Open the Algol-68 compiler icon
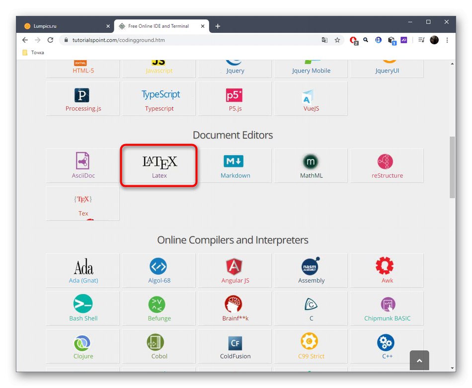This screenshot has height=388, width=472. coord(158,266)
